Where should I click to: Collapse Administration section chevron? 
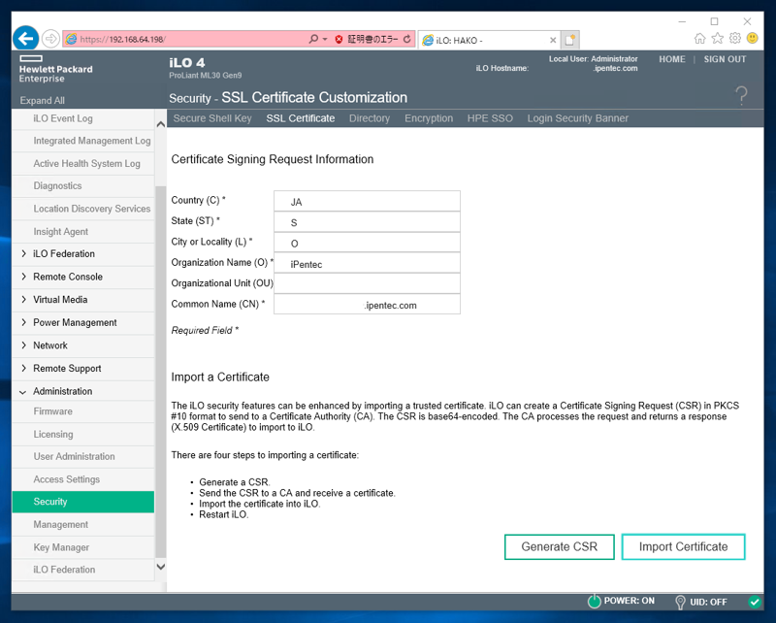tap(22, 392)
